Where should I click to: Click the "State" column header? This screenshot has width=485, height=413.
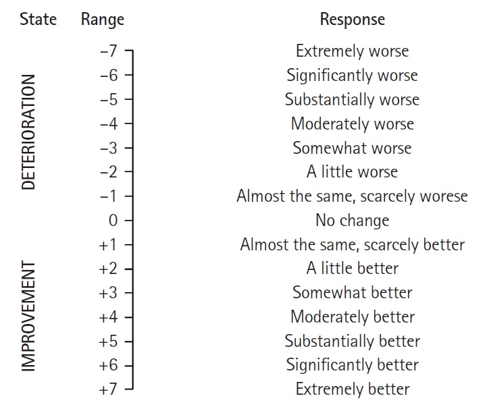(38, 19)
